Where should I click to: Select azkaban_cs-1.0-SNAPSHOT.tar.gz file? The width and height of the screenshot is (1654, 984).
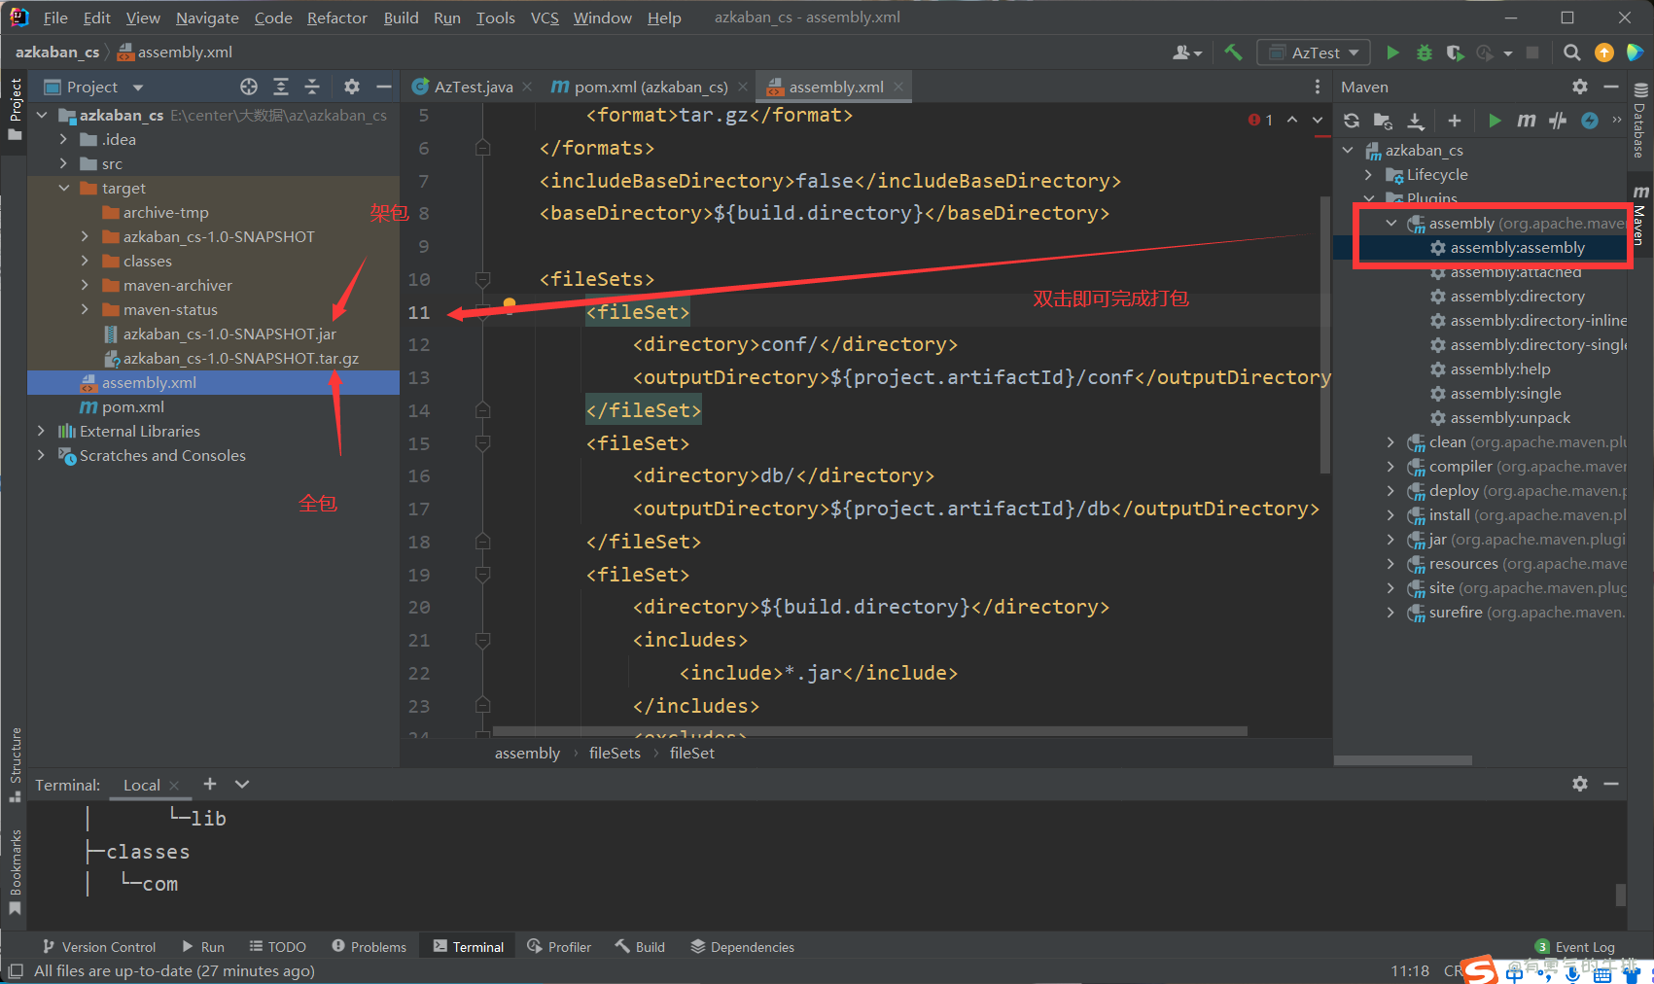point(240,358)
